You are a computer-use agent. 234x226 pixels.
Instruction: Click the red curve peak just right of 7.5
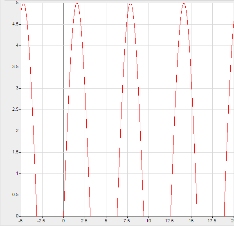(x=130, y=3)
